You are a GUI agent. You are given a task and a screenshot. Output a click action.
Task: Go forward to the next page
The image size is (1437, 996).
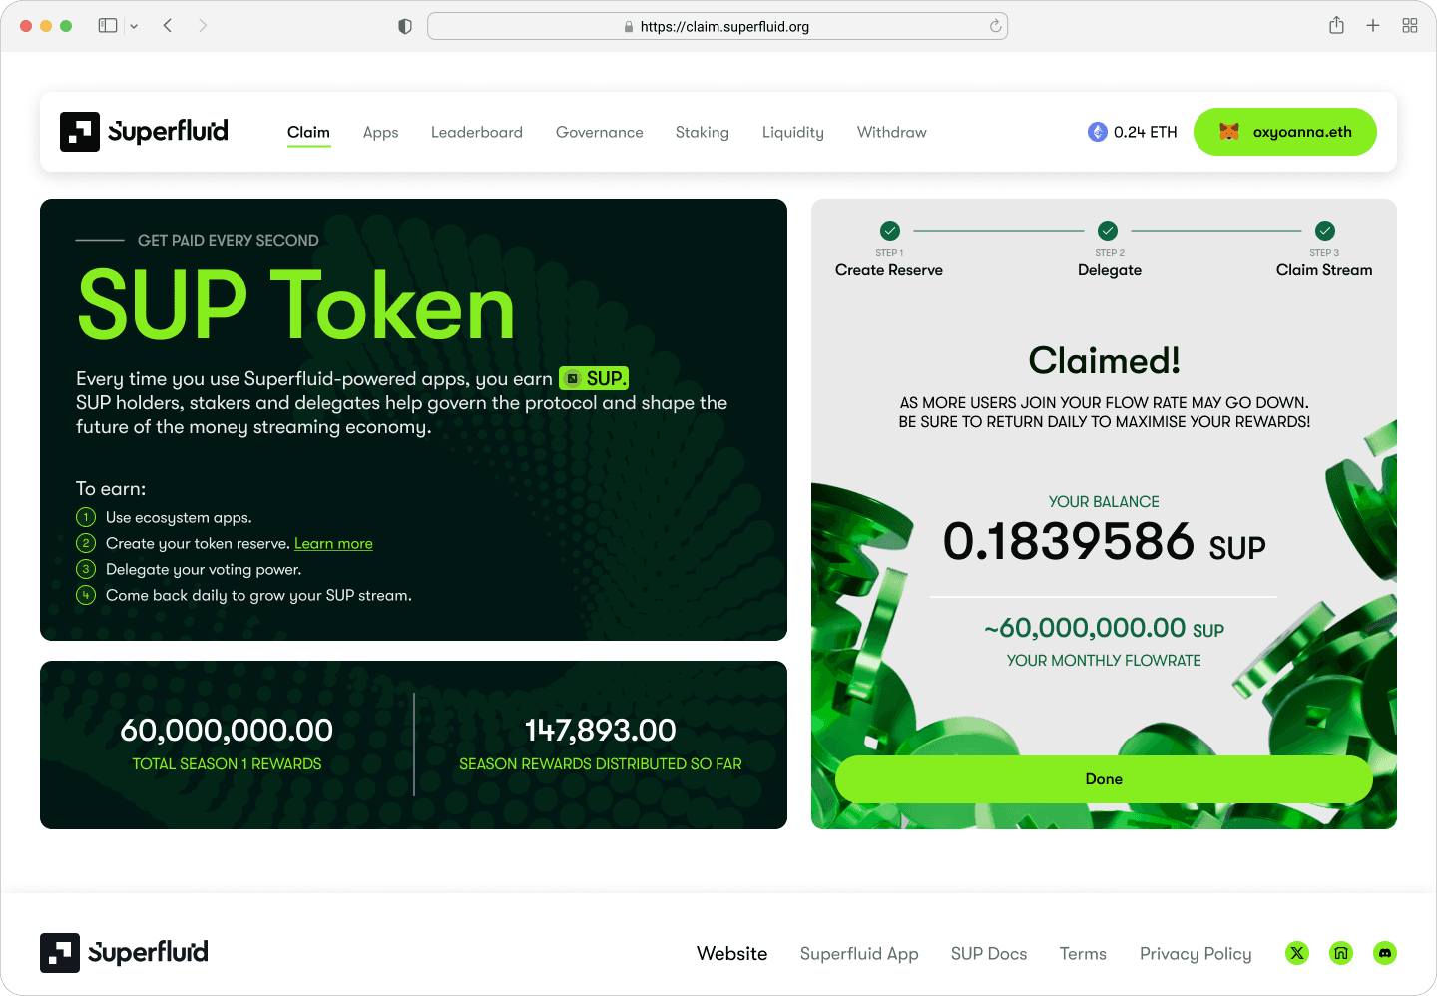(203, 26)
